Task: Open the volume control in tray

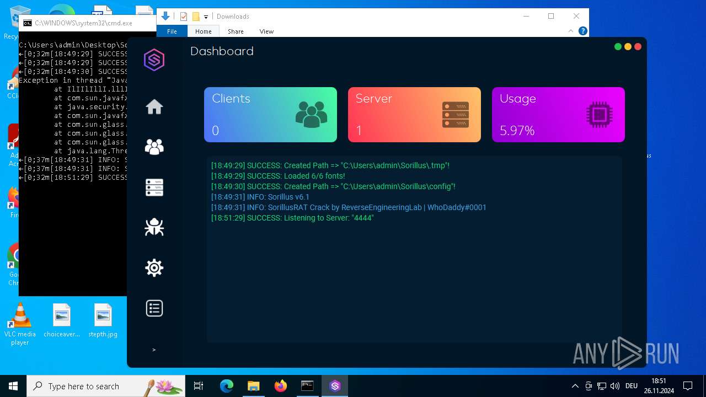Action: tap(615, 386)
